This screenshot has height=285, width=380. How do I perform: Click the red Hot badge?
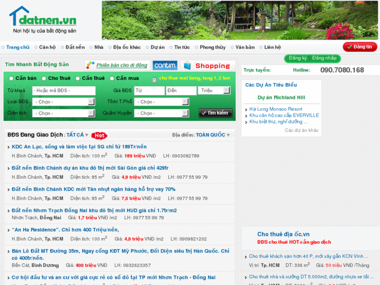[99, 135]
